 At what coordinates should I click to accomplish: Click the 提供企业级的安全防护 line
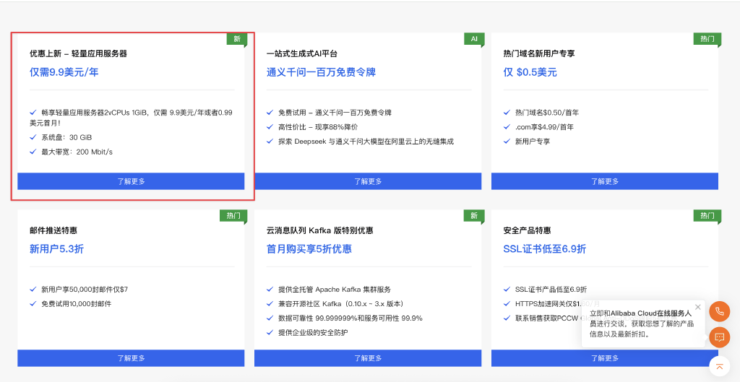pyautogui.click(x=314, y=332)
